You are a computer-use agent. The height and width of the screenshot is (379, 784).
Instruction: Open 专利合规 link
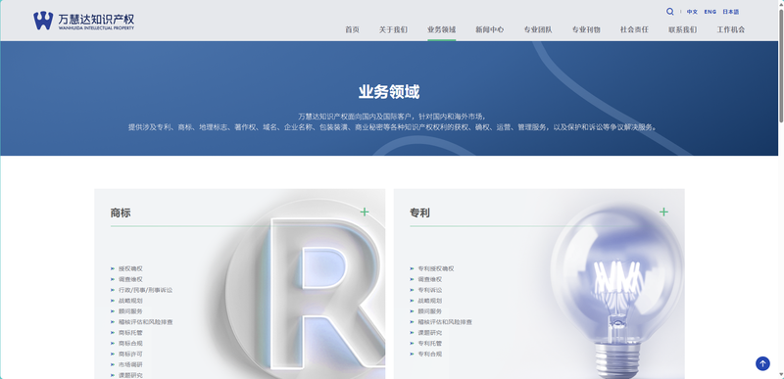[430, 355]
